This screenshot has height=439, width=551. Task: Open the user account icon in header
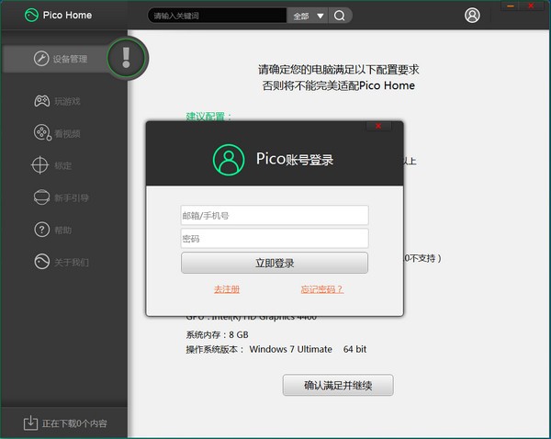pyautogui.click(x=472, y=15)
